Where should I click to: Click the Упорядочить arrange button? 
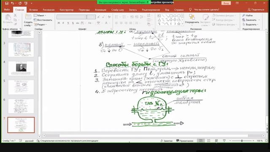(192, 19)
